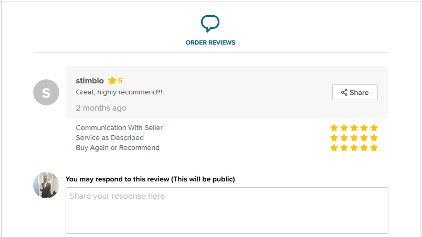Open the ORDER REVIEWS heading
Viewport: 422px width, 237px height.
[x=210, y=42]
